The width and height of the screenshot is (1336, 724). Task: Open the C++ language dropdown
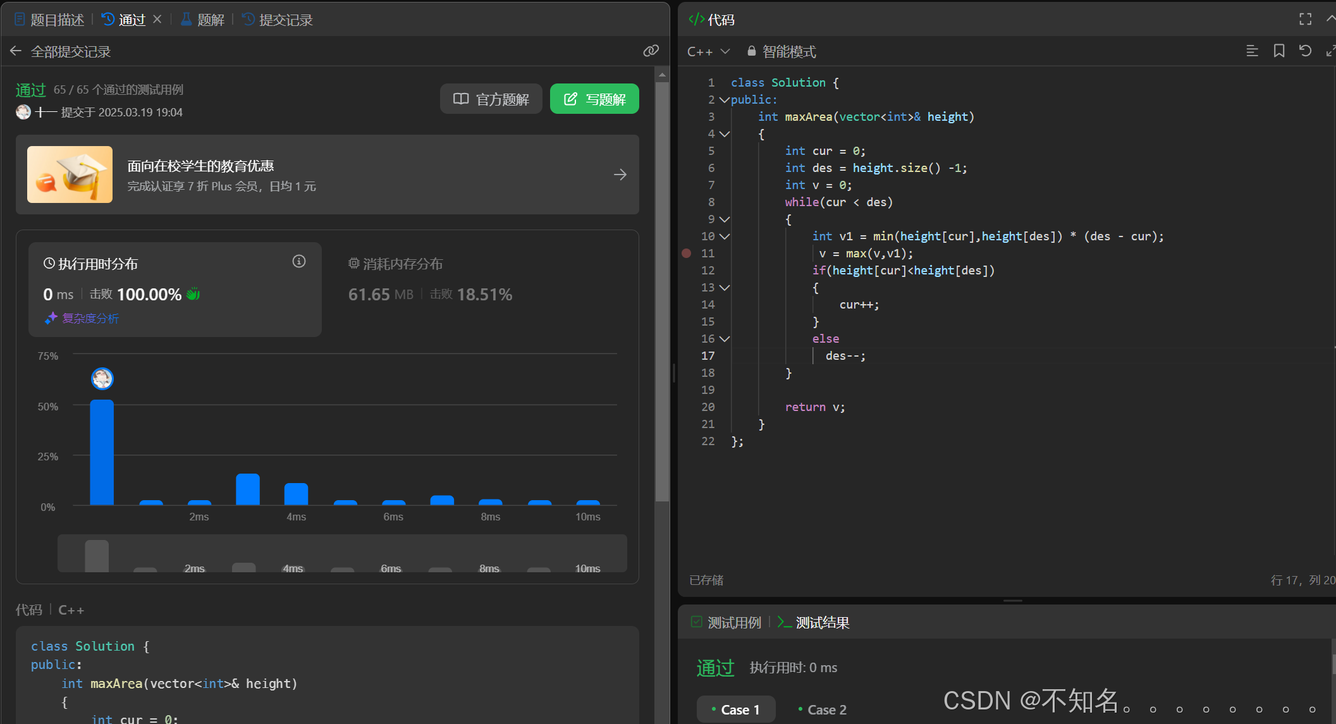(708, 52)
